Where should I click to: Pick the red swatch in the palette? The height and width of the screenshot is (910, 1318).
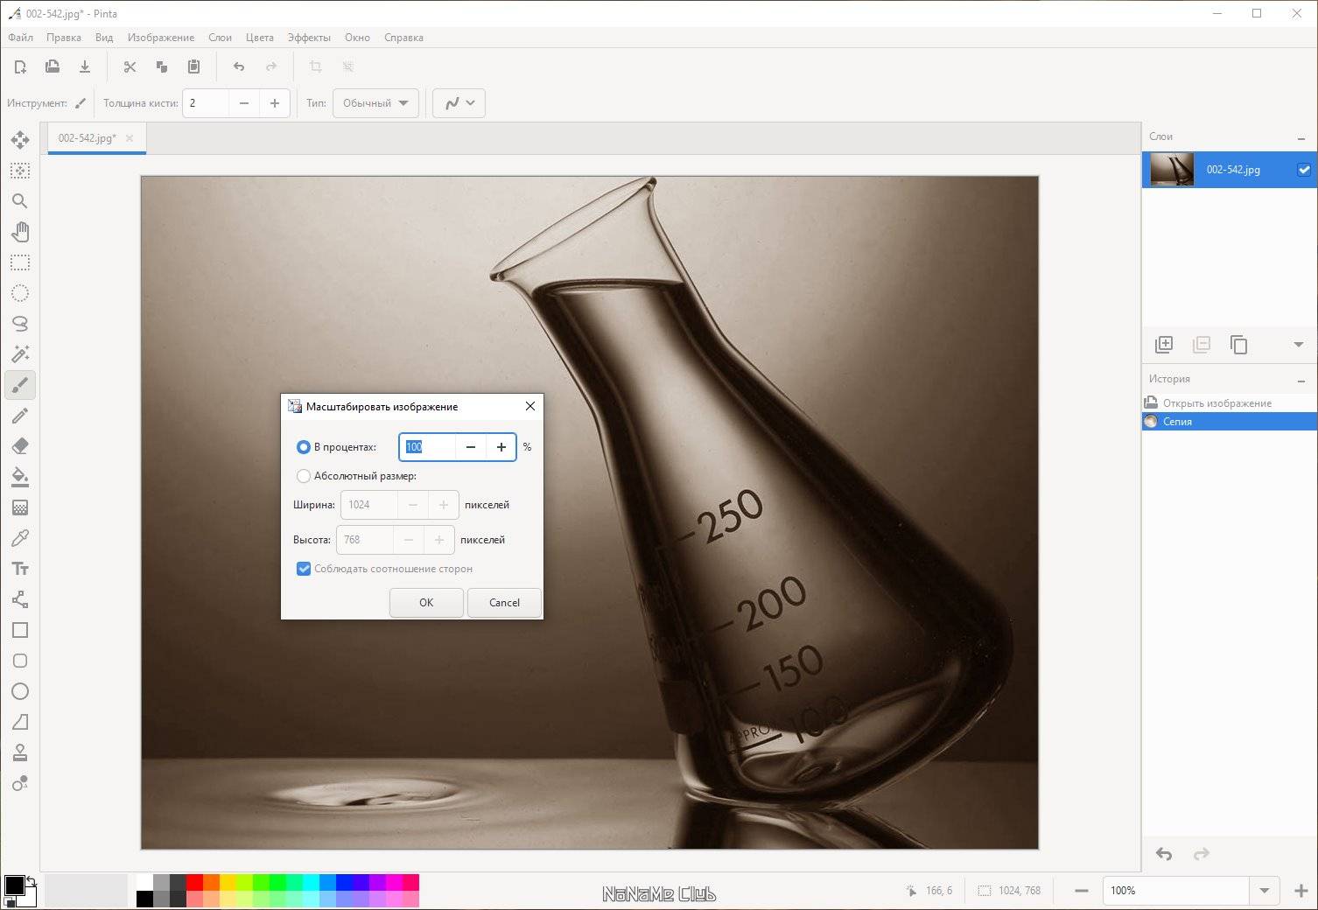click(194, 882)
